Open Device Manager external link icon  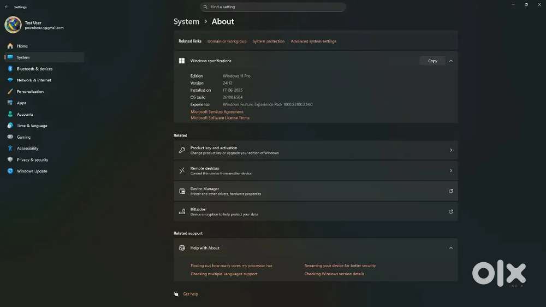[450, 191]
